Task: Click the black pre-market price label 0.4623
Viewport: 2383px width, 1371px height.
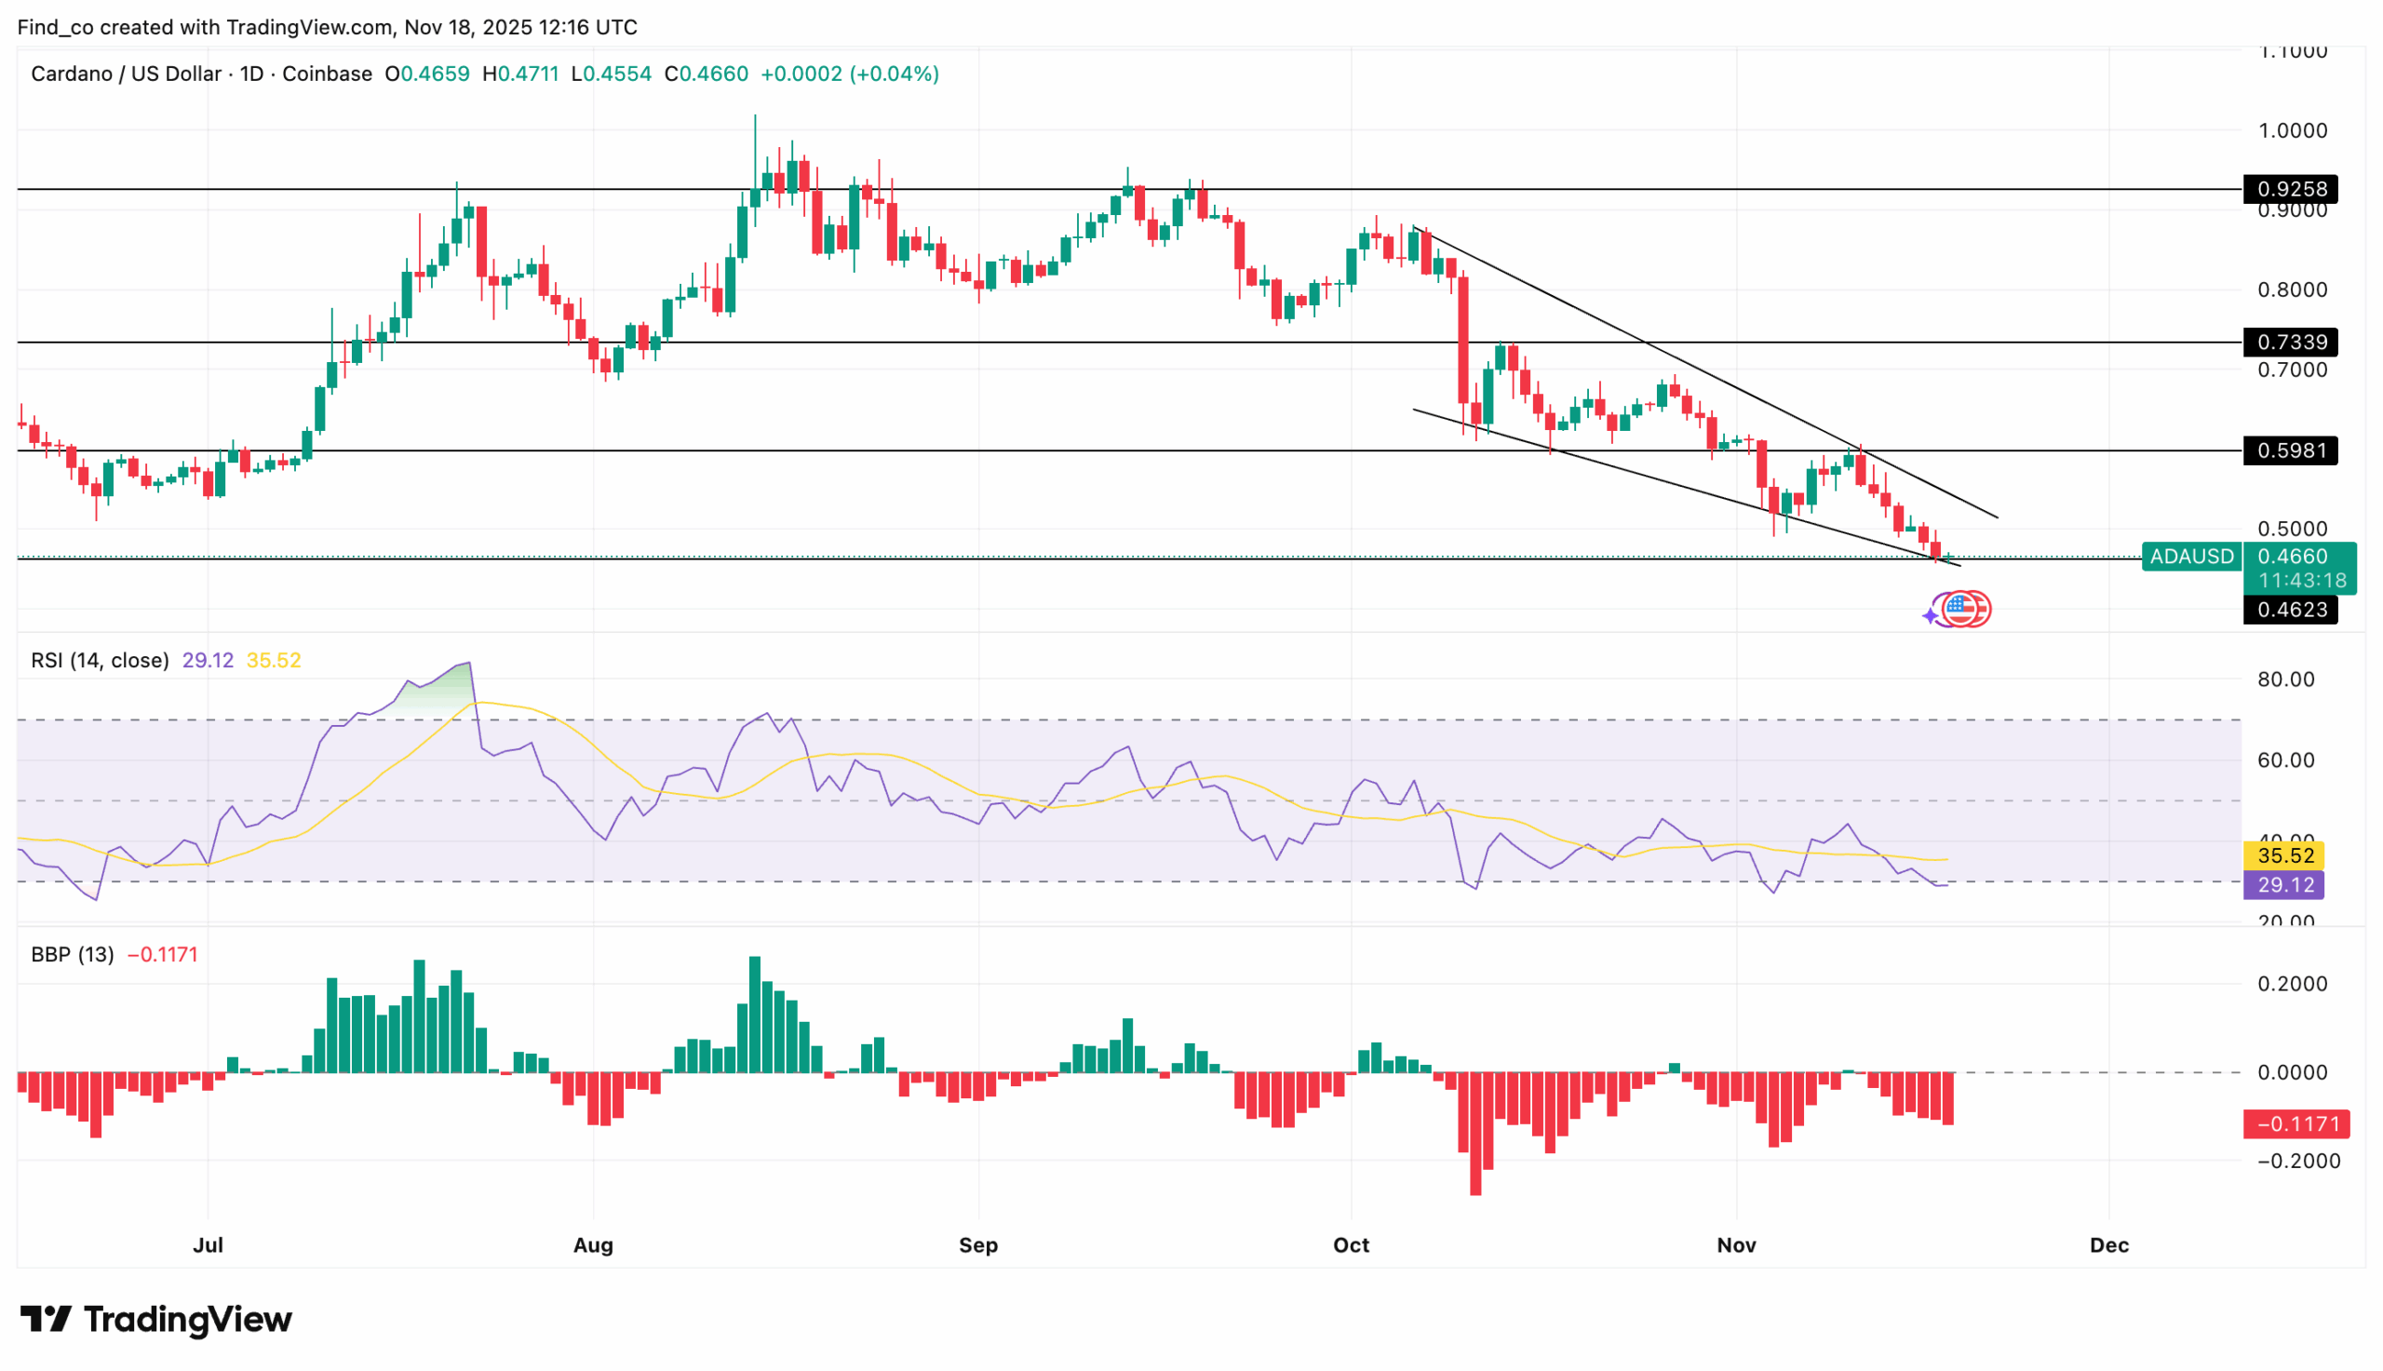Action: click(2292, 612)
